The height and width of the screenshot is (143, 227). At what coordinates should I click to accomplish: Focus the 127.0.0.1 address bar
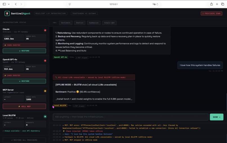113,4
